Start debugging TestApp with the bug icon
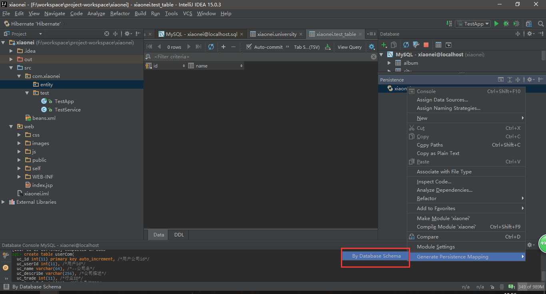This screenshot has width=546, height=294. tap(506, 24)
